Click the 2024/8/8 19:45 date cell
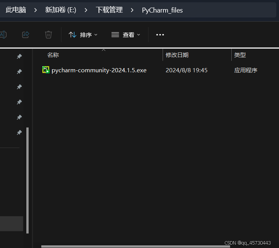This screenshot has width=279, height=248. click(187, 70)
